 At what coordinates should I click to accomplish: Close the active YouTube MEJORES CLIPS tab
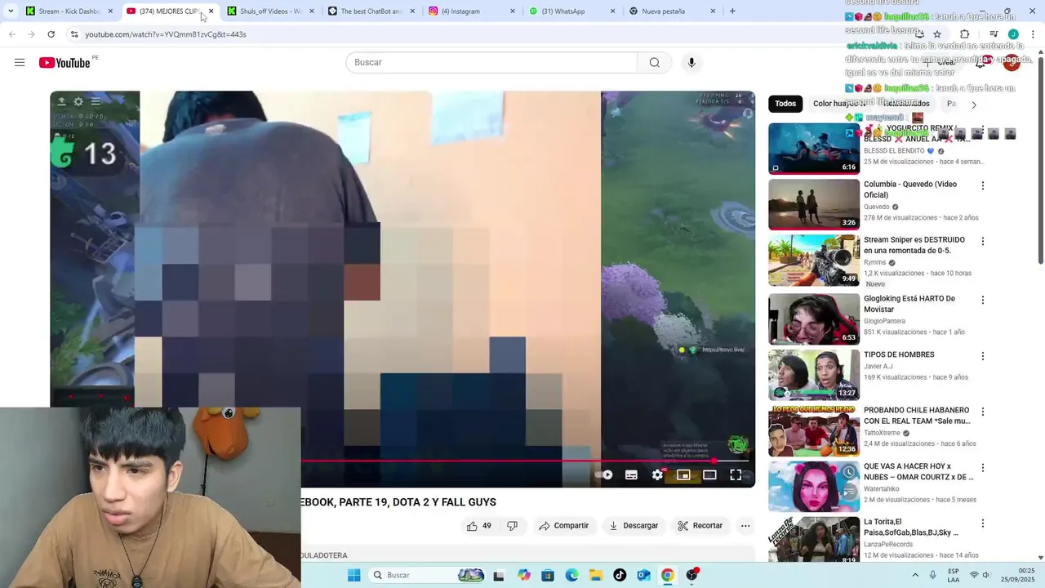coord(211,11)
